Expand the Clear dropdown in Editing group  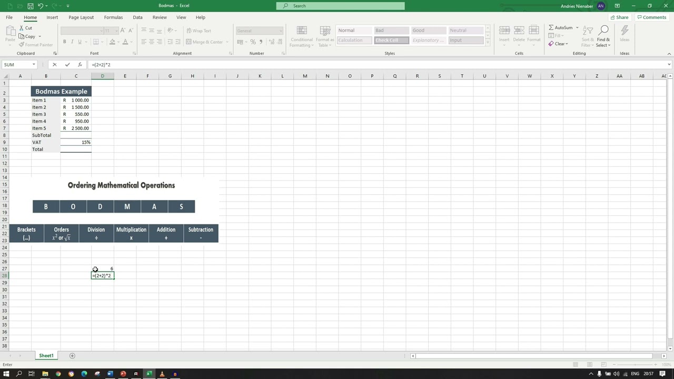(567, 44)
